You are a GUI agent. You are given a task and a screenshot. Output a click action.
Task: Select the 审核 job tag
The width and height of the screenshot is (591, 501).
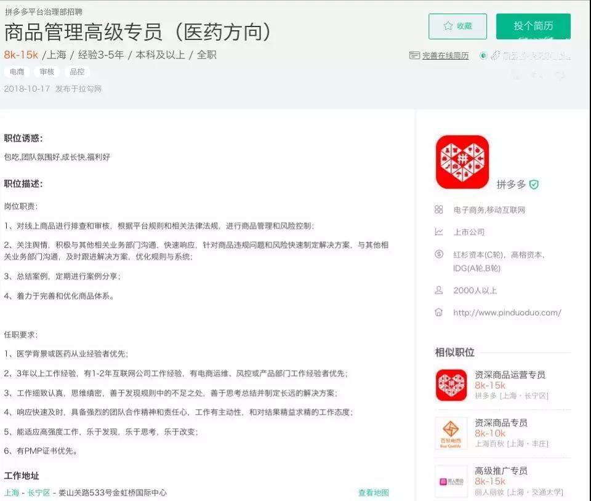click(47, 72)
